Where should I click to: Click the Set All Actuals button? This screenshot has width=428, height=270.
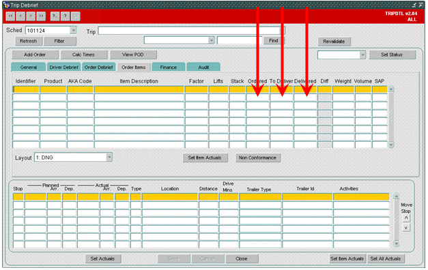(386, 258)
